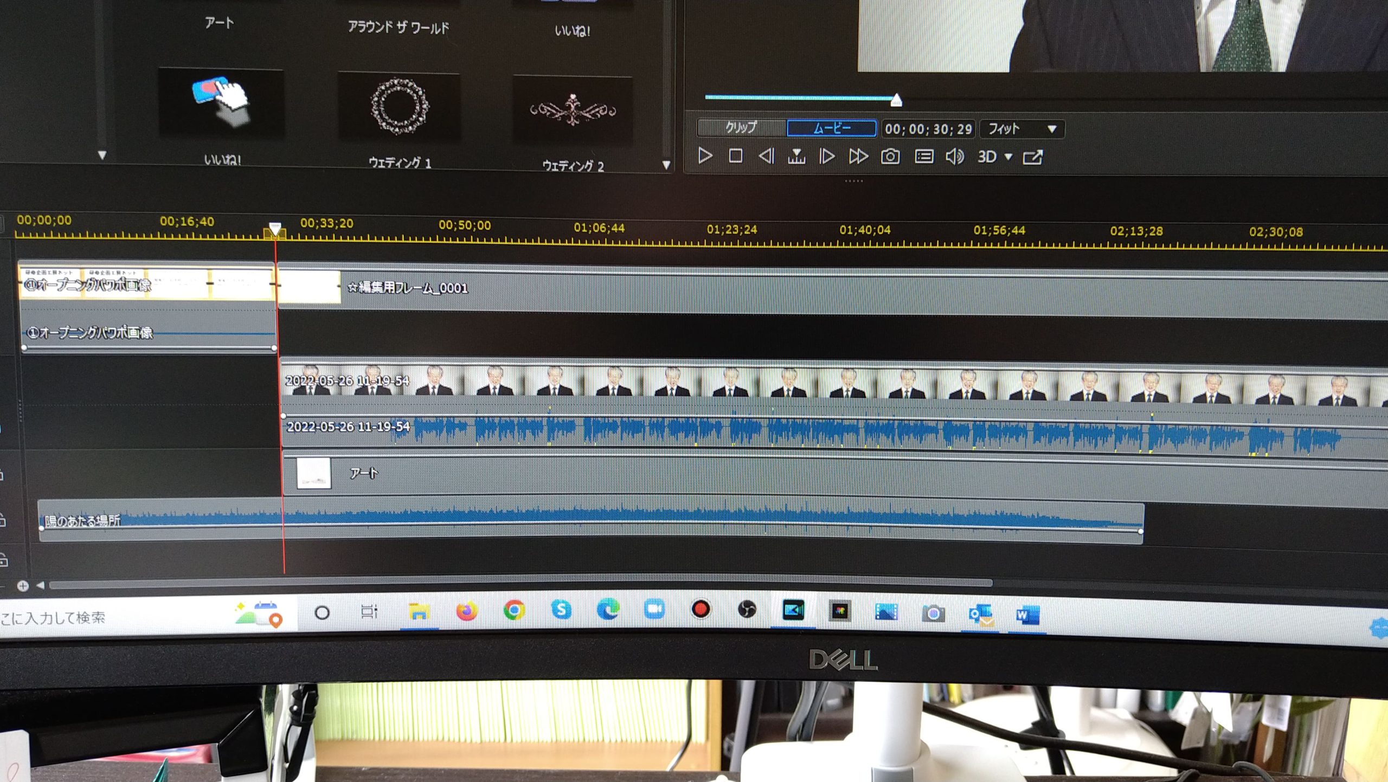The width and height of the screenshot is (1388, 782).
Task: Select the 2022-05-26 11-19-54 audio waveform clip
Action: (x=834, y=432)
